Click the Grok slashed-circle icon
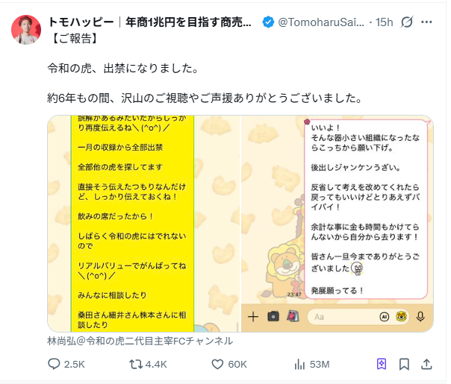The image size is (451, 384). click(407, 22)
